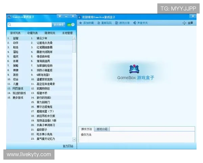Select the 游戏介绍 tab
This screenshot has height=163, width=203.
pos(102,129)
